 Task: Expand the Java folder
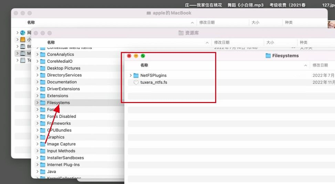(38, 172)
